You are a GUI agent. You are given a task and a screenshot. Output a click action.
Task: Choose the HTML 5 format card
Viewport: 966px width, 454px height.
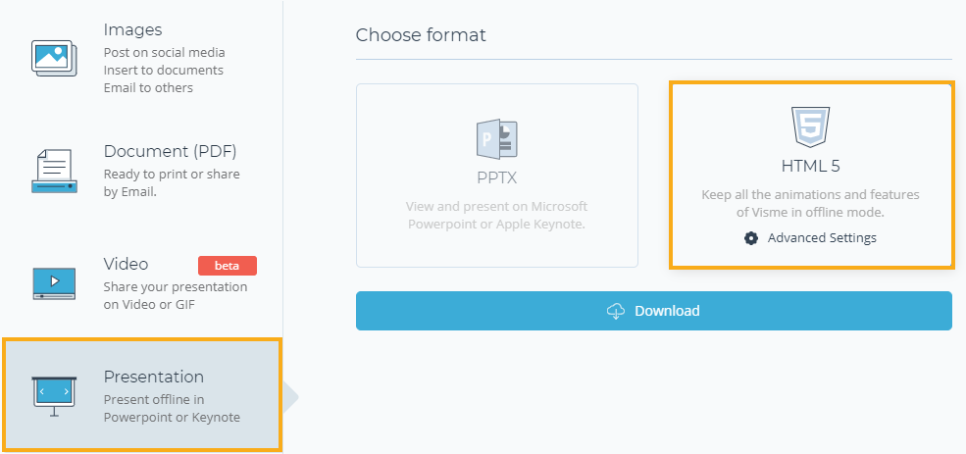point(811,176)
